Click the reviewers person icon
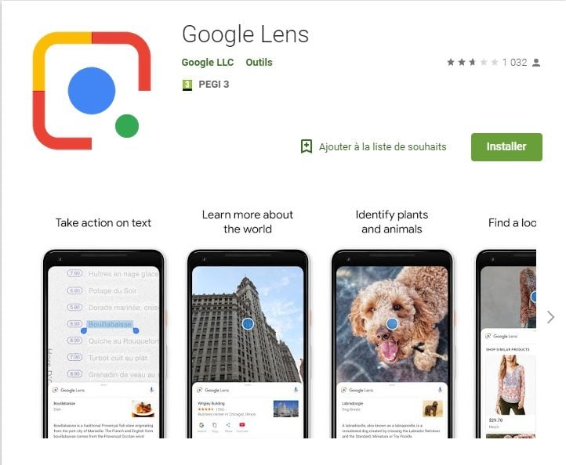Screen dimensions: 566x465 (x=536, y=63)
